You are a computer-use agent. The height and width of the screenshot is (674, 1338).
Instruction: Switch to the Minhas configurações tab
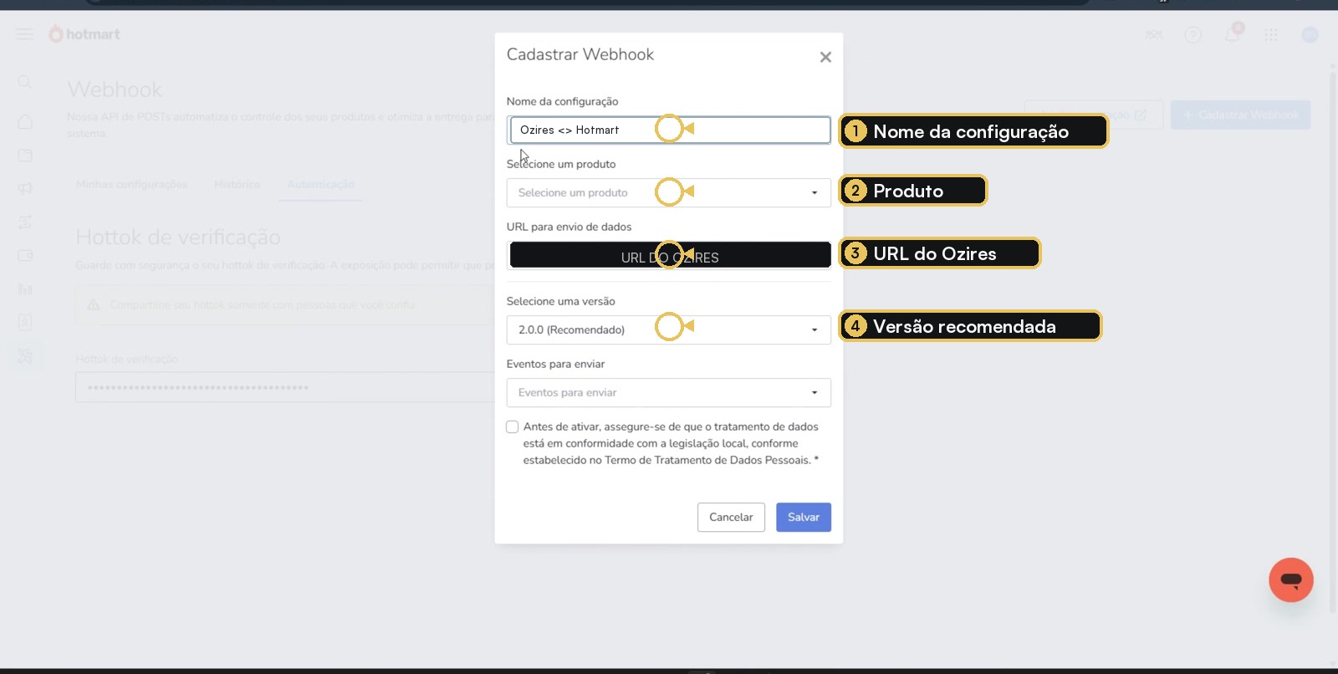click(131, 184)
